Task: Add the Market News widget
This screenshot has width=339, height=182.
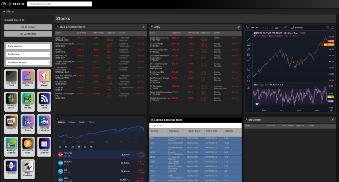Action: 44,101
